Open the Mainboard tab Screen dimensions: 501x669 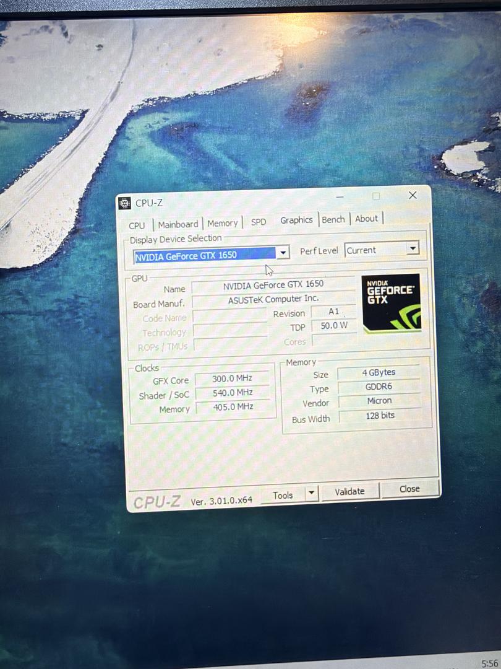(x=178, y=224)
